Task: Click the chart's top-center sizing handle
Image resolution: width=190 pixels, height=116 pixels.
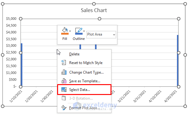Action: [94, 4]
